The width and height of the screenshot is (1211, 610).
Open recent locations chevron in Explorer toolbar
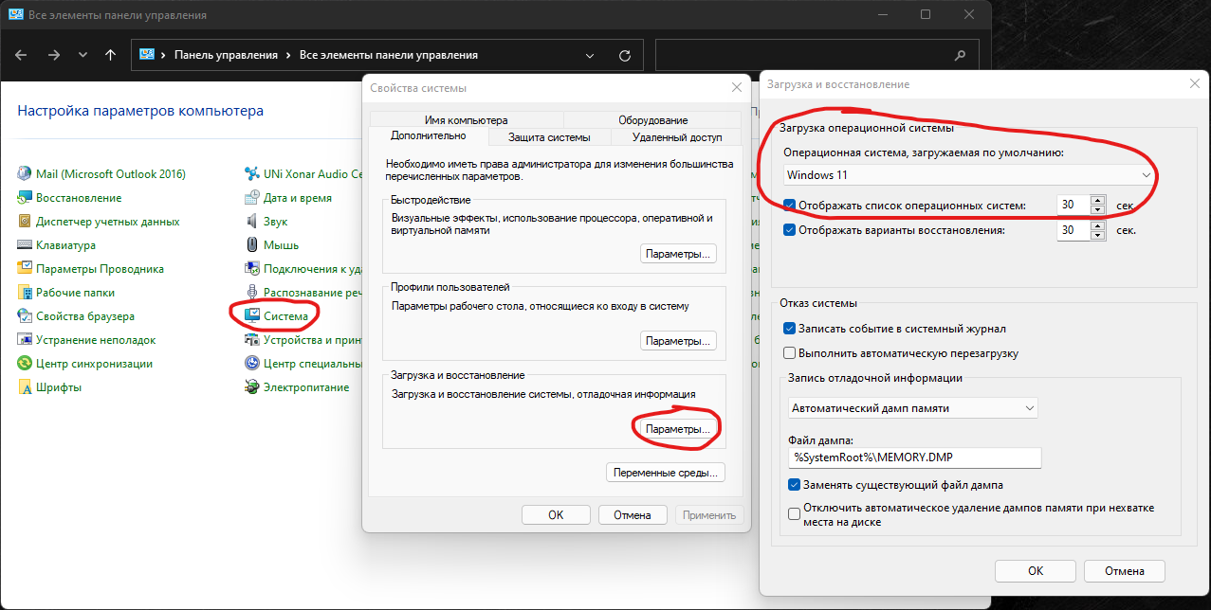pos(83,55)
